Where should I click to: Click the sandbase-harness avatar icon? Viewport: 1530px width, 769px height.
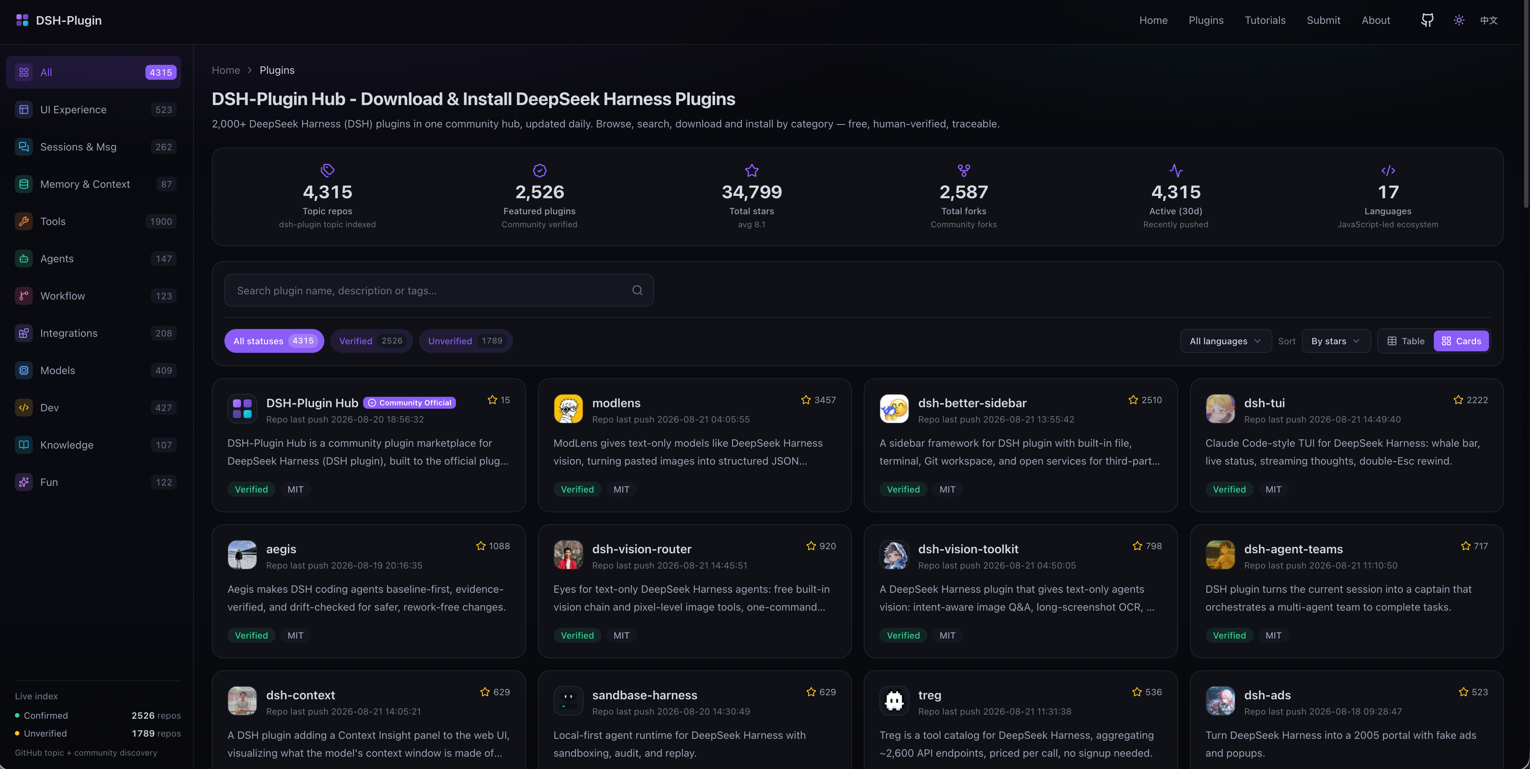coord(569,701)
